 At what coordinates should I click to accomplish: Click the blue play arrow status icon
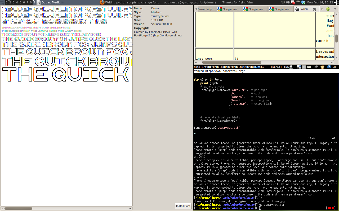point(329,67)
